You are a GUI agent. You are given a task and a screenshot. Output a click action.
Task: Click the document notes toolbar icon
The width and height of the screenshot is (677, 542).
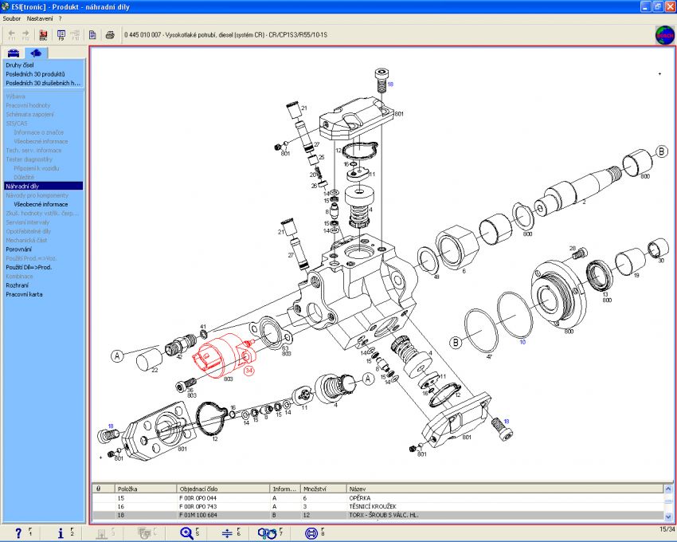click(93, 35)
